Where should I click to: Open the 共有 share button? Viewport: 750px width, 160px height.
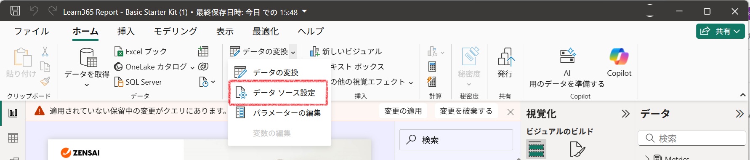(720, 31)
